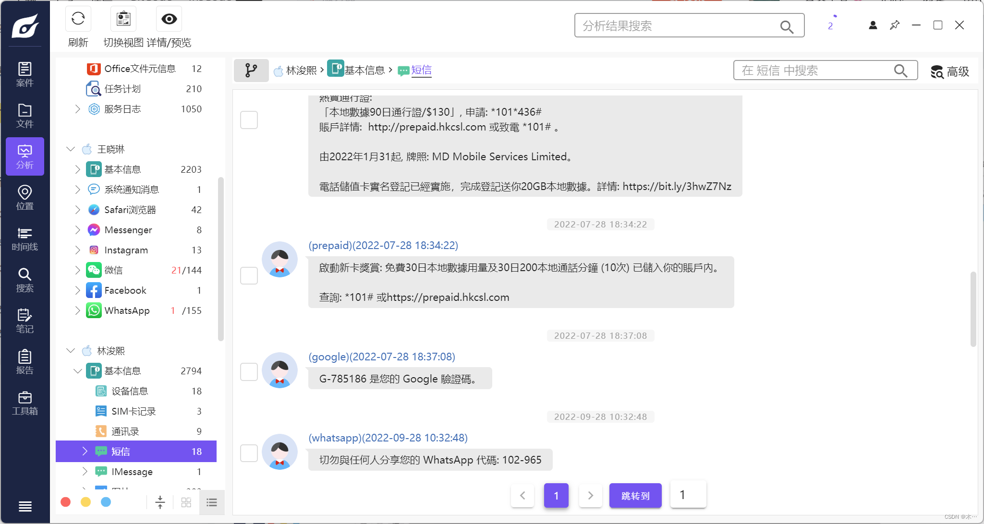Viewport: 984px width, 524px height.
Task: Switch to list view icon at panel bottom
Action: (212, 502)
